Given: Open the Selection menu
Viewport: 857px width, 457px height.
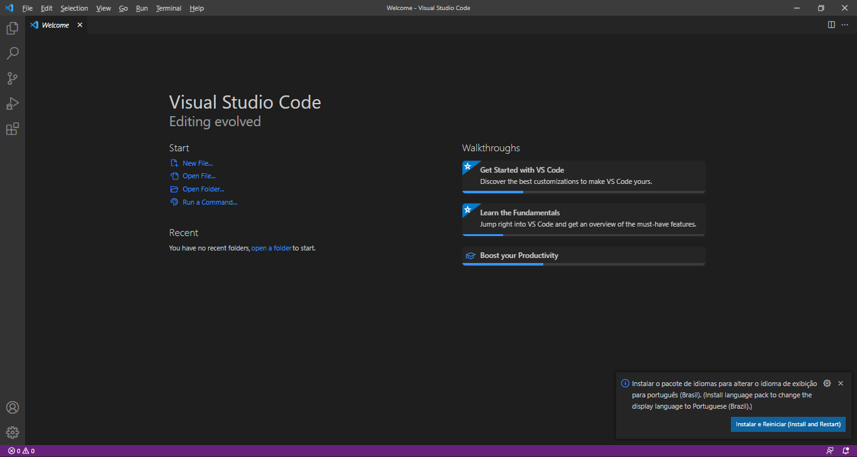Looking at the screenshot, I should (x=74, y=8).
